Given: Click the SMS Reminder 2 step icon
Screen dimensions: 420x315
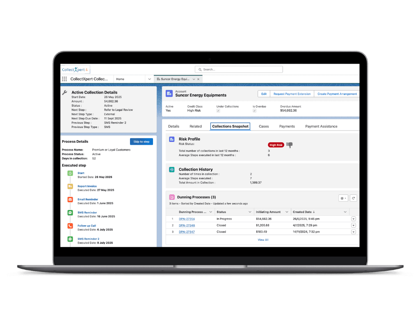Looking at the screenshot, I should tap(70, 239).
